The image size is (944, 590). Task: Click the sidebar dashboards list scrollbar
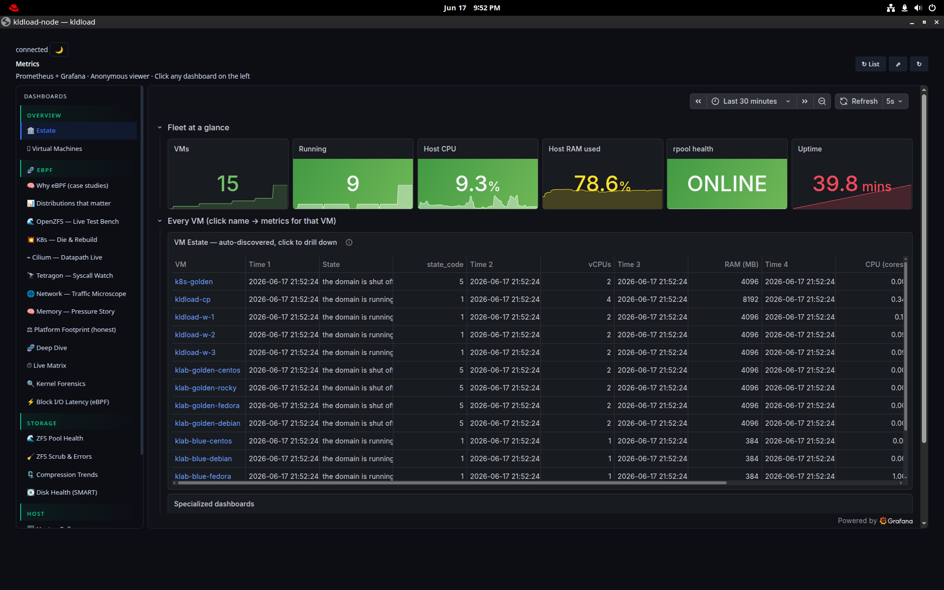pos(142,270)
